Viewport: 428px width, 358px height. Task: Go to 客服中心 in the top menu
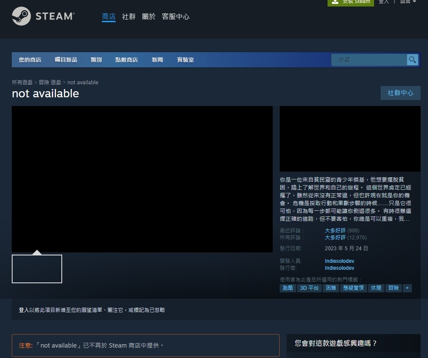click(176, 17)
